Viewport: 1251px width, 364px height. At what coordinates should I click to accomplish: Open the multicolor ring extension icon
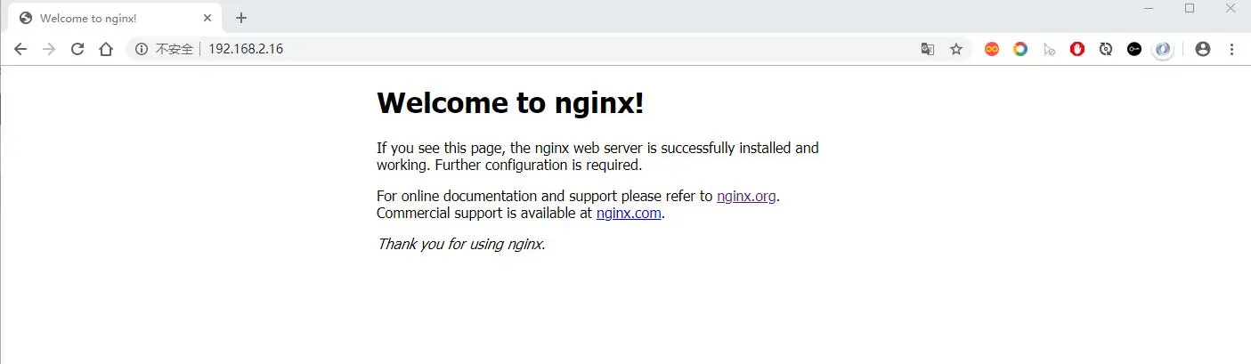coord(1020,50)
